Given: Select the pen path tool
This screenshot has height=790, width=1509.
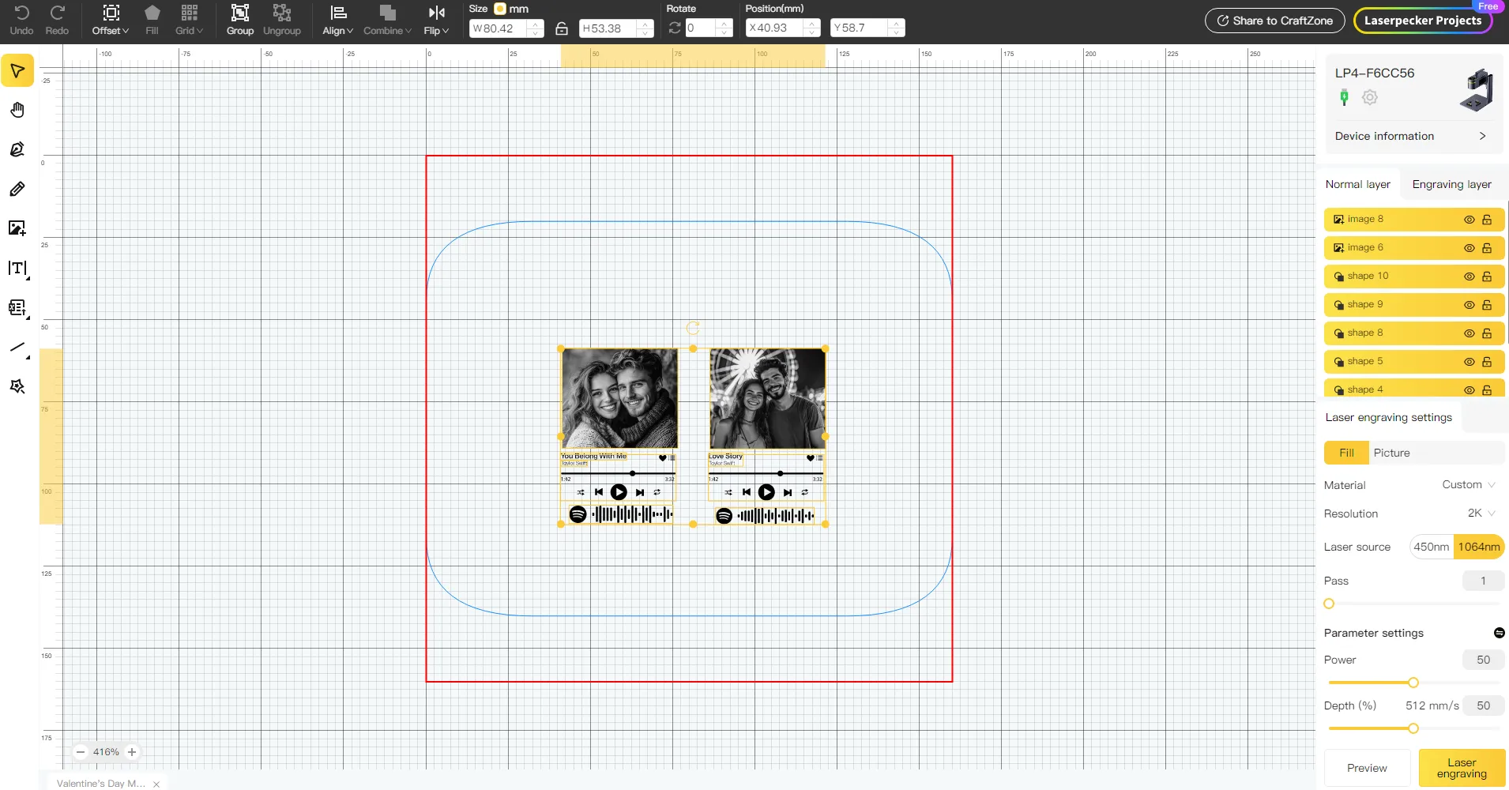Looking at the screenshot, I should [x=17, y=149].
